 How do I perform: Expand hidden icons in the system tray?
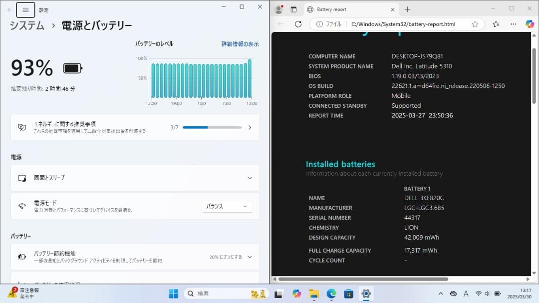coord(441,294)
